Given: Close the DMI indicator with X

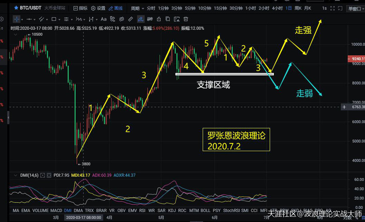Looking at the screenshot, I should tap(49, 175).
